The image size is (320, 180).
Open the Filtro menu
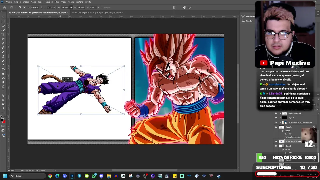coord(57,2)
